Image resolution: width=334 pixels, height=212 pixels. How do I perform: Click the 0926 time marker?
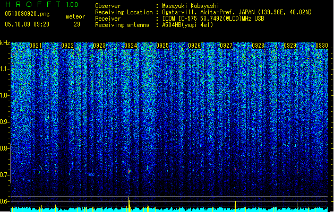click(x=194, y=46)
